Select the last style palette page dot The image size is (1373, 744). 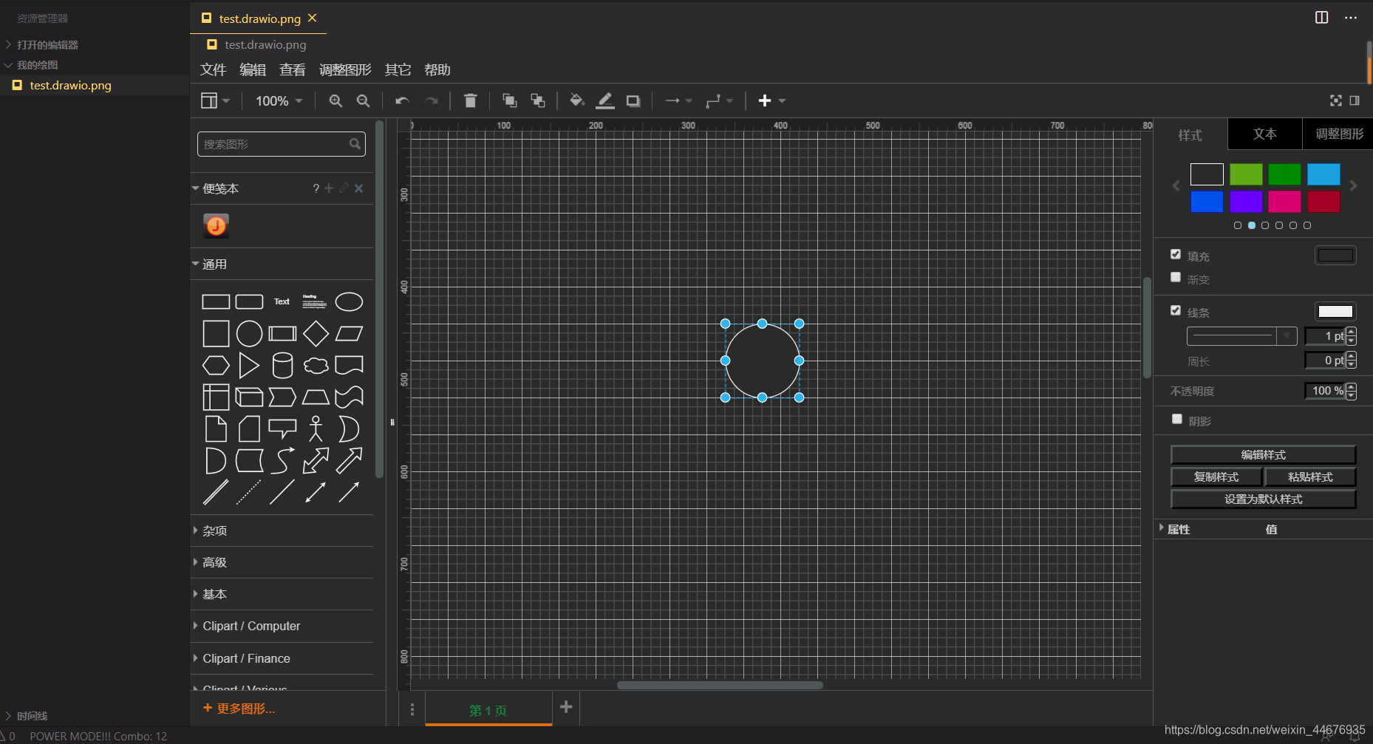click(x=1307, y=225)
